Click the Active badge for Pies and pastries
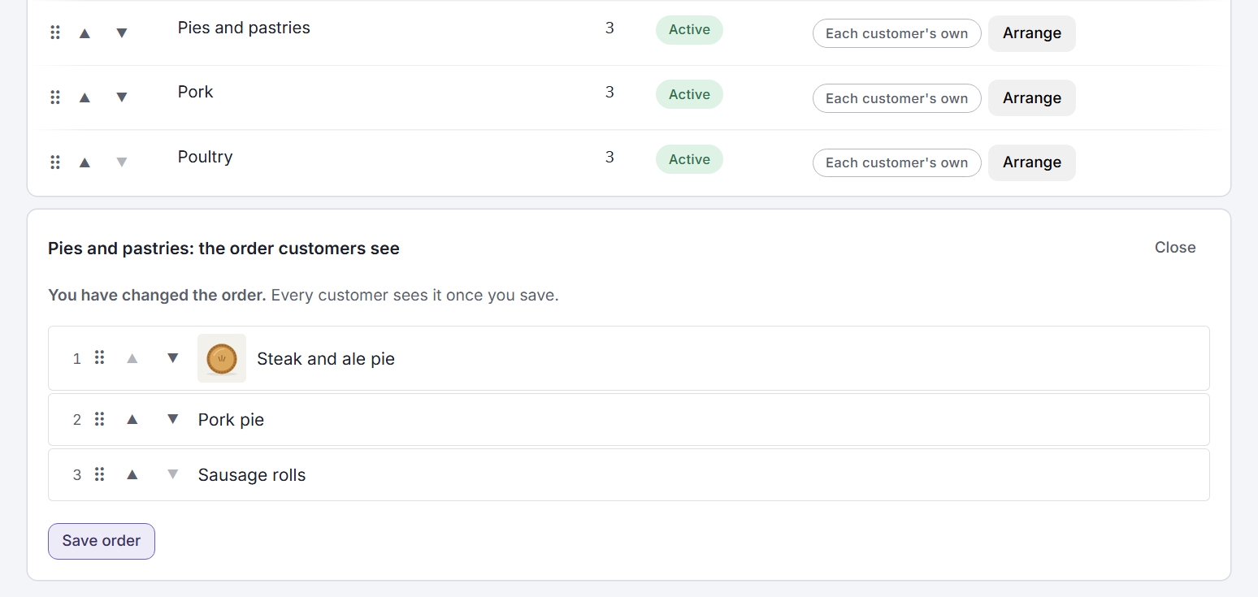1258x597 pixels. pyautogui.click(x=689, y=29)
